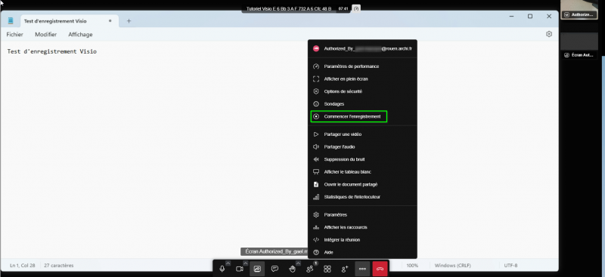
Task: Click Windows (CRLF) line ending indicator
Action: (x=452, y=266)
